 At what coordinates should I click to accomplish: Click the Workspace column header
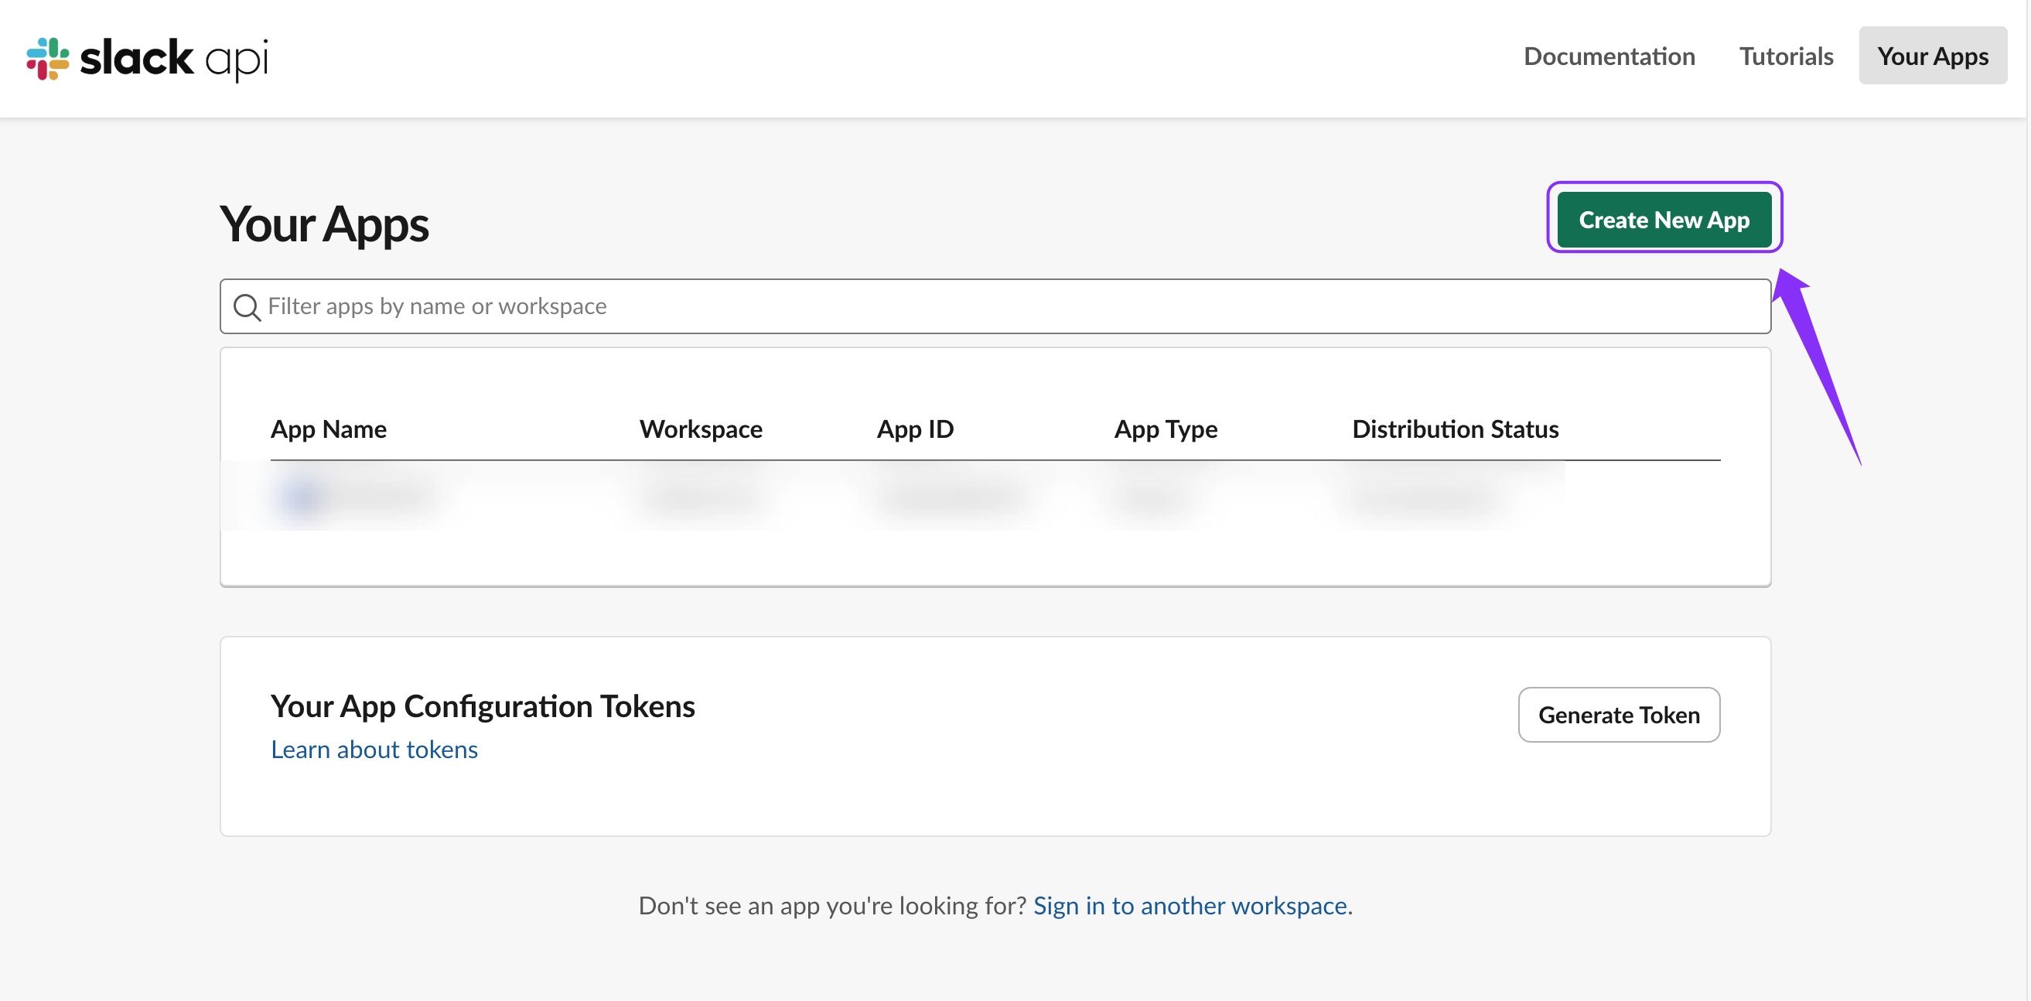[x=700, y=429]
